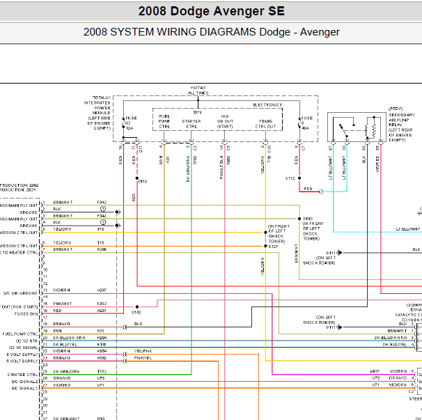Click "IGN SW OUT (START)" in the module
The width and height of the screenshot is (422, 420).
[x=225, y=121]
